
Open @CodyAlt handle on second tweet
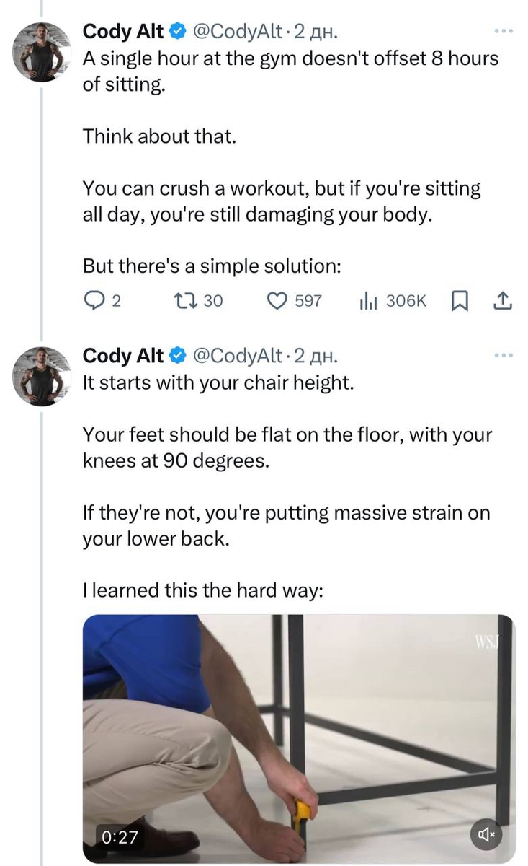(x=238, y=356)
